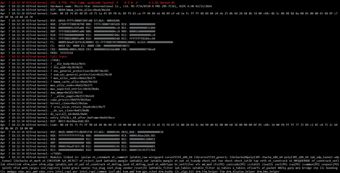340x173 pixels.
Task: Select 'MS-7C56/B550-A PRO' board model text
Action: (x=145, y=6)
